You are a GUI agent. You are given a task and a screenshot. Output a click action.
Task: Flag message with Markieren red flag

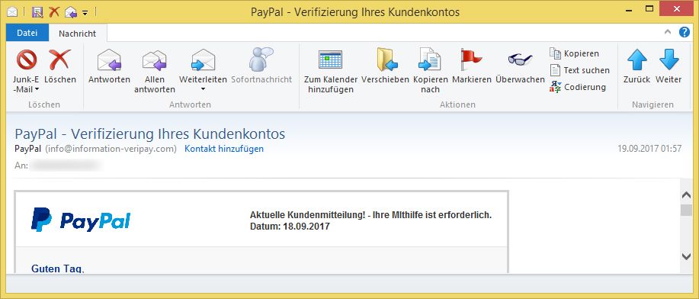pyautogui.click(x=471, y=59)
